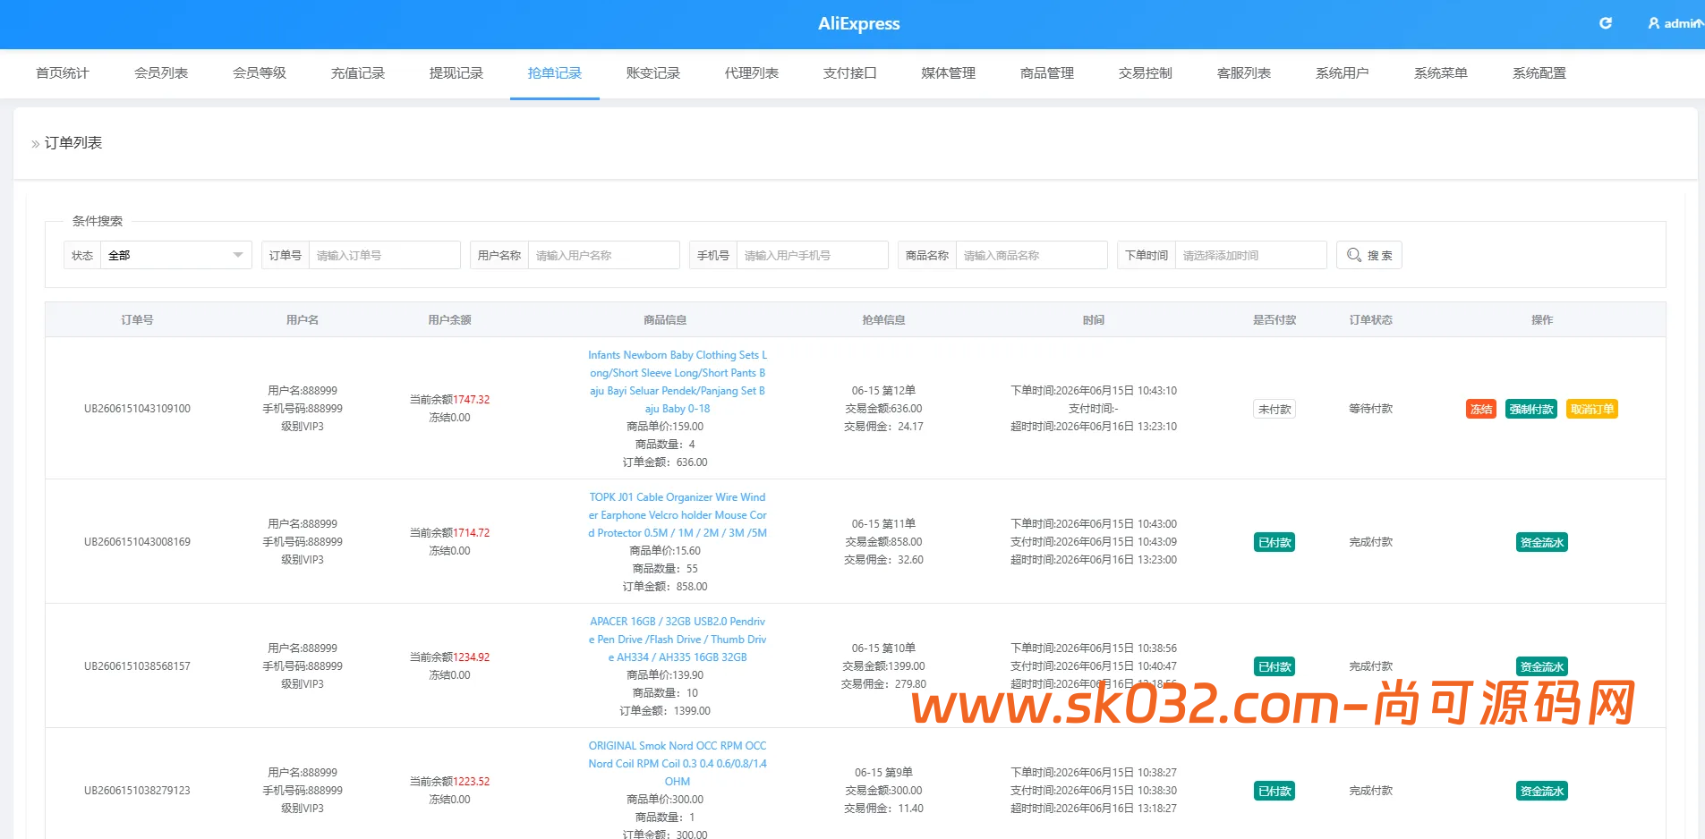This screenshot has width=1705, height=839.
Task: Open the 下单时间 date picker field
Action: coord(1250,255)
